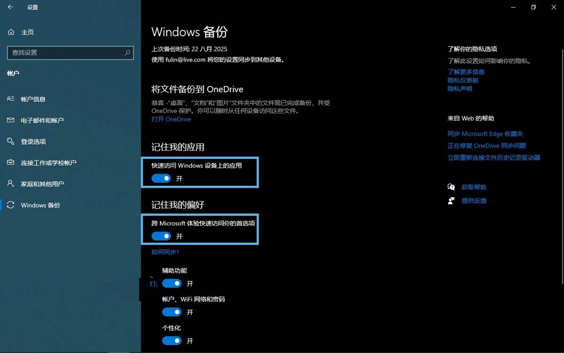Click 同步 Microsoft Edge 收藏夹 help link
564x353 pixels.
pyautogui.click(x=485, y=134)
